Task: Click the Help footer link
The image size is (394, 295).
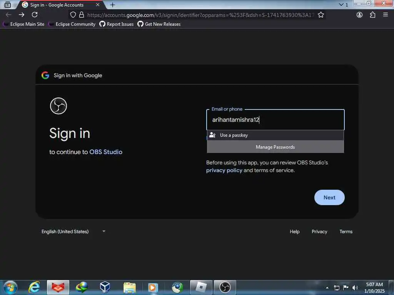Action: (294, 232)
